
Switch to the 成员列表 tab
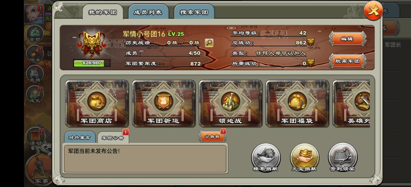coord(148,12)
